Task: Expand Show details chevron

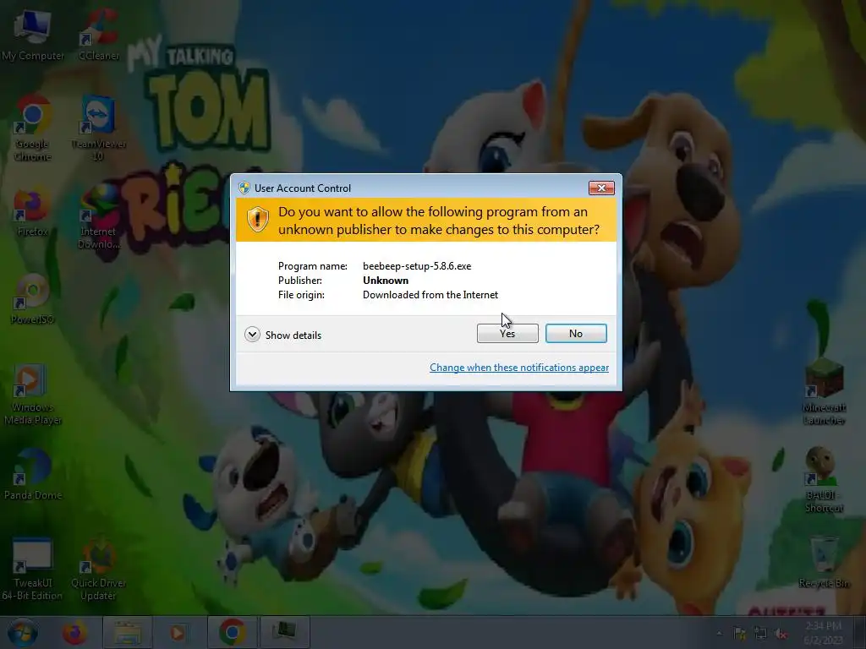Action: [252, 335]
